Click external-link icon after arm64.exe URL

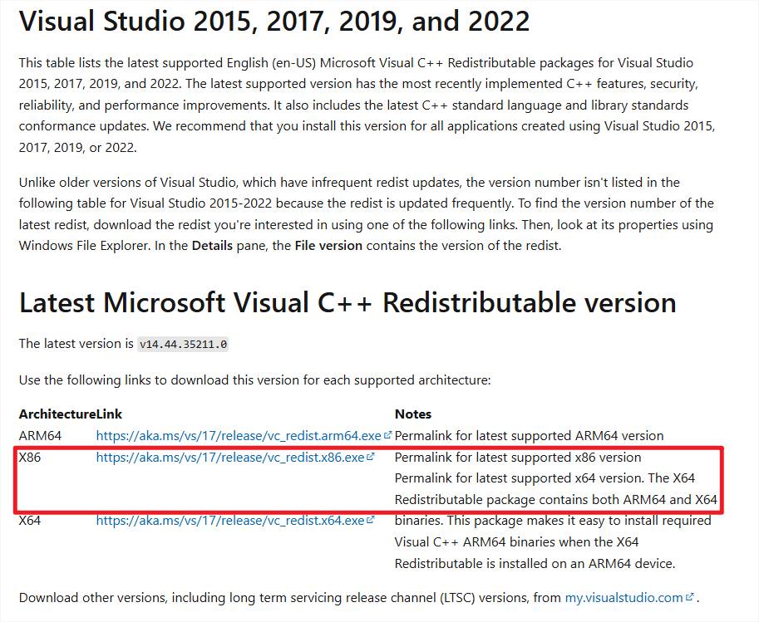point(387,435)
